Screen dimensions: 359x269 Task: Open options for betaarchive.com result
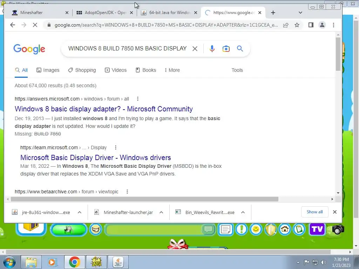[x=127, y=192]
